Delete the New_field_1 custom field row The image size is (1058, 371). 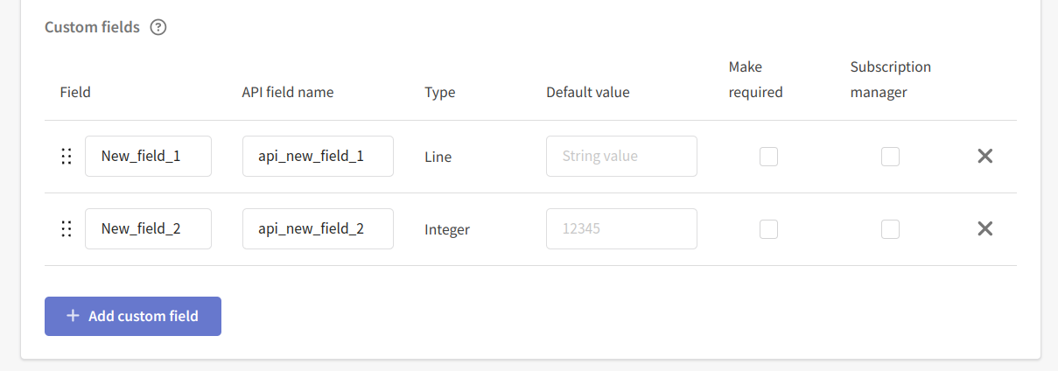(x=984, y=156)
